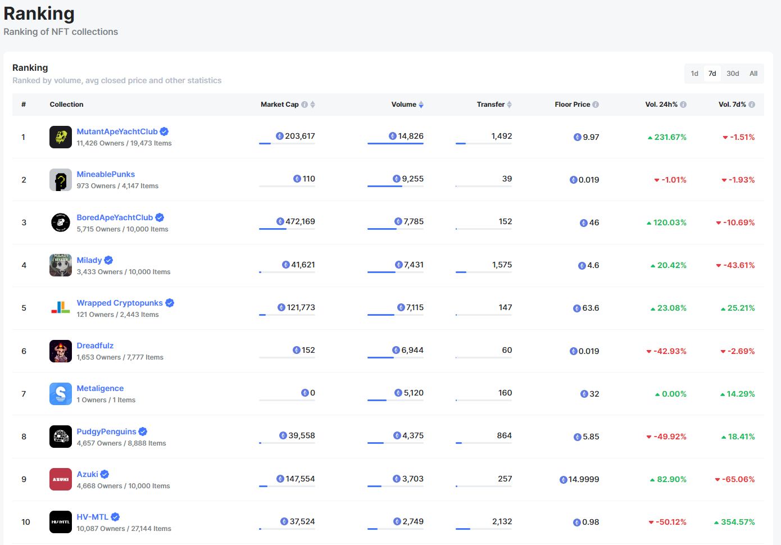The height and width of the screenshot is (545, 781).
Task: Click Wrapped Cryptopunks floor price 63.6
Action: pyautogui.click(x=586, y=308)
